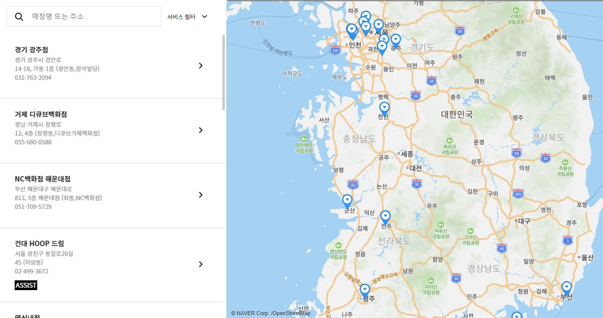Image resolution: width=603 pixels, height=318 pixels.
Task: Expand the 건대 HOOP 드림 entry chevron
Action: coord(200,264)
